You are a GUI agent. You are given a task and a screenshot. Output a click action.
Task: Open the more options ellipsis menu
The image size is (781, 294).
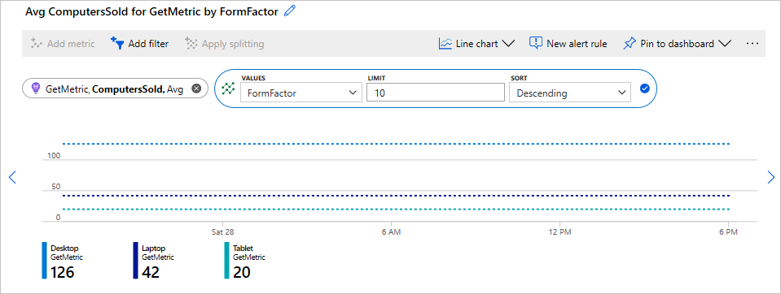pos(752,44)
